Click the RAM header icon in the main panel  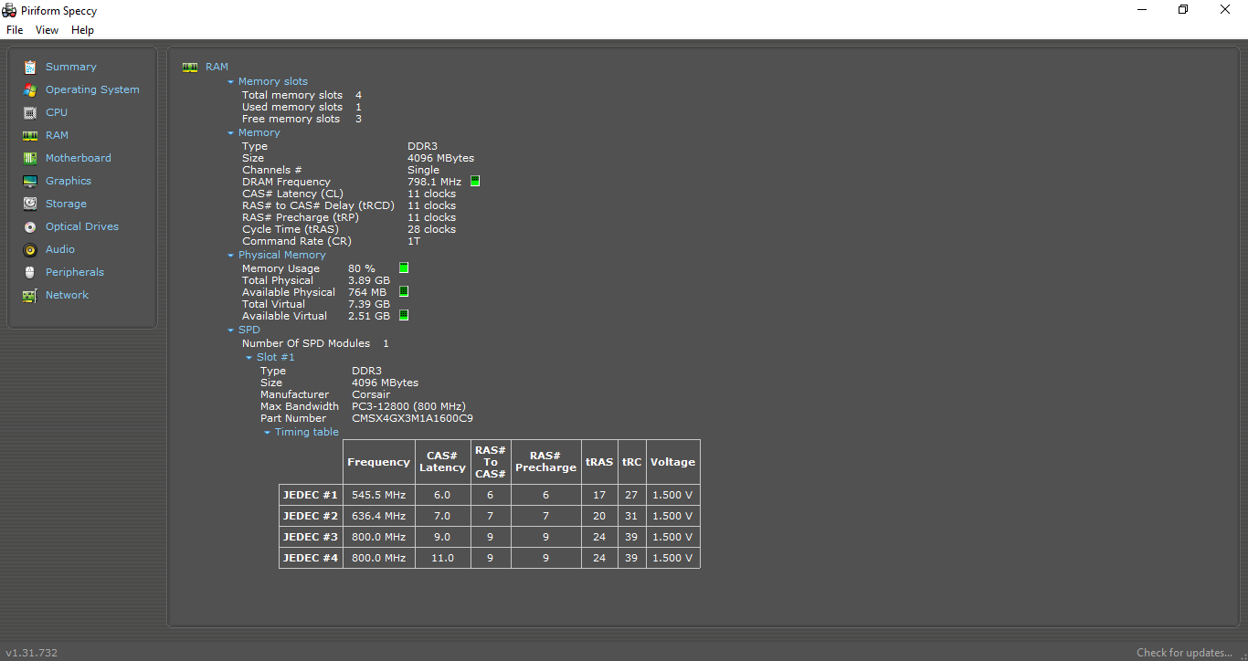pyautogui.click(x=190, y=67)
